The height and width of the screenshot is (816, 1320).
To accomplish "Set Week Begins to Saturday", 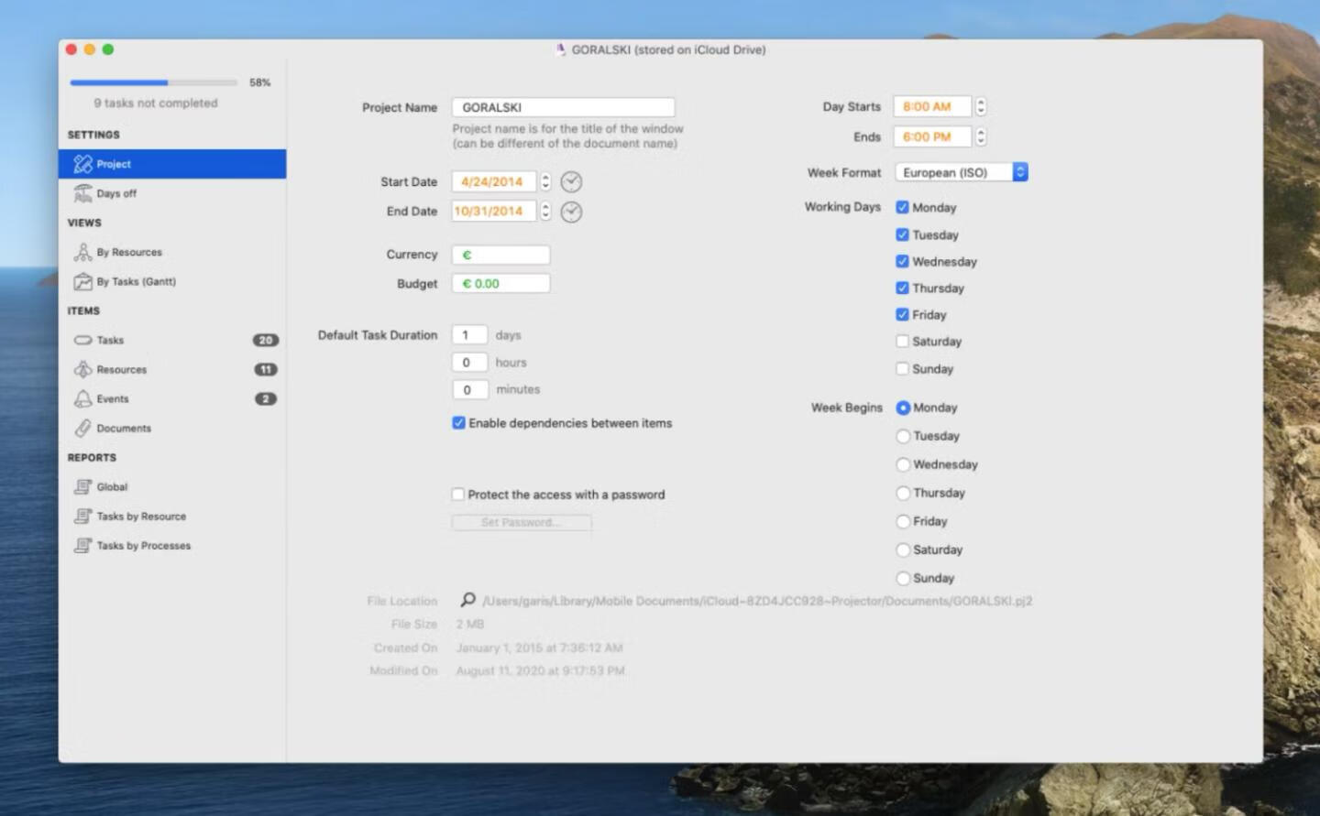I will point(903,549).
